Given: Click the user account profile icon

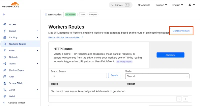Looking at the screenshot, I should click(x=190, y=5).
